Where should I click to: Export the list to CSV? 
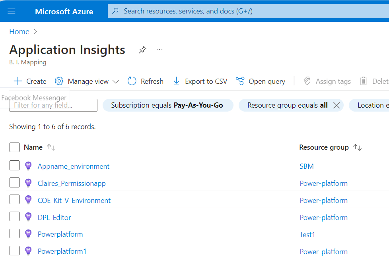(200, 81)
